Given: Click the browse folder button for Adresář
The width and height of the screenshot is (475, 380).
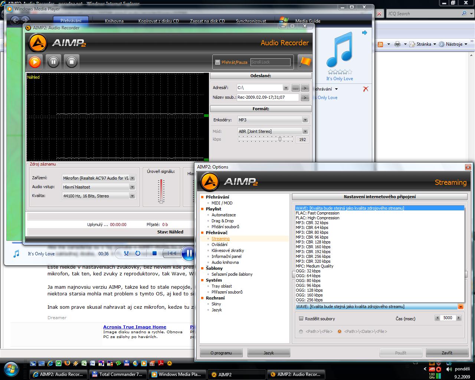Looking at the screenshot, I should pyautogui.click(x=295, y=88).
